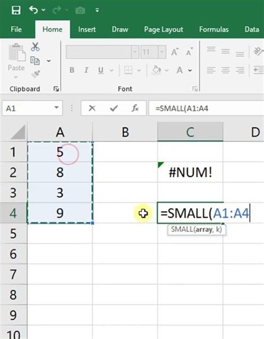This screenshot has width=264, height=339.
Task: Open the Data tab
Action: tap(252, 29)
